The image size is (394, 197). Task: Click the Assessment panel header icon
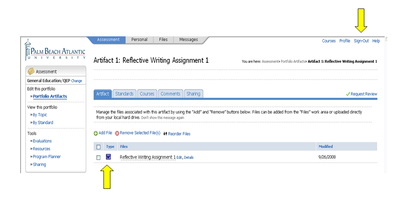tap(31, 71)
